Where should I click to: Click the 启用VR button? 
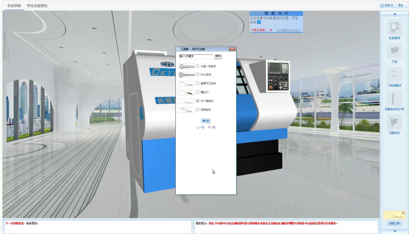point(387,5)
